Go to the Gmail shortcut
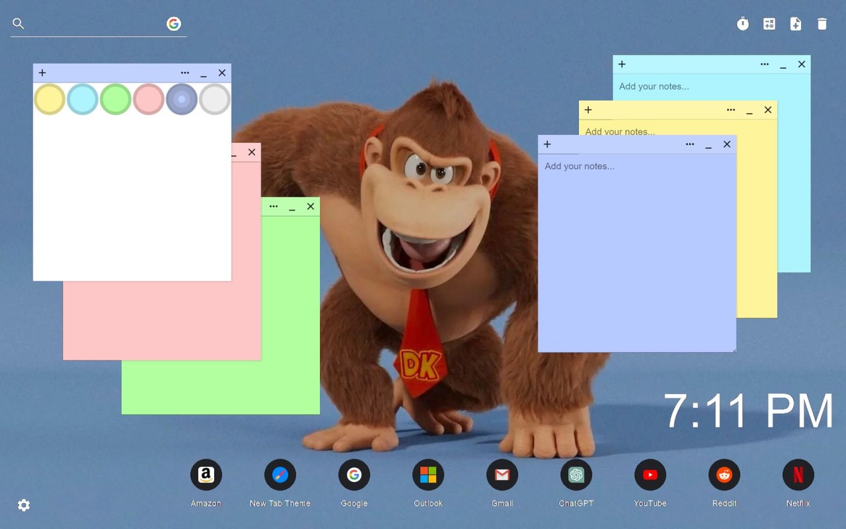The image size is (846, 529). tap(502, 475)
